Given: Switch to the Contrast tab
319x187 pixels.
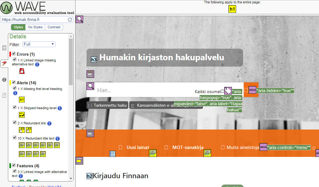Looking at the screenshot, I should 54,27.
